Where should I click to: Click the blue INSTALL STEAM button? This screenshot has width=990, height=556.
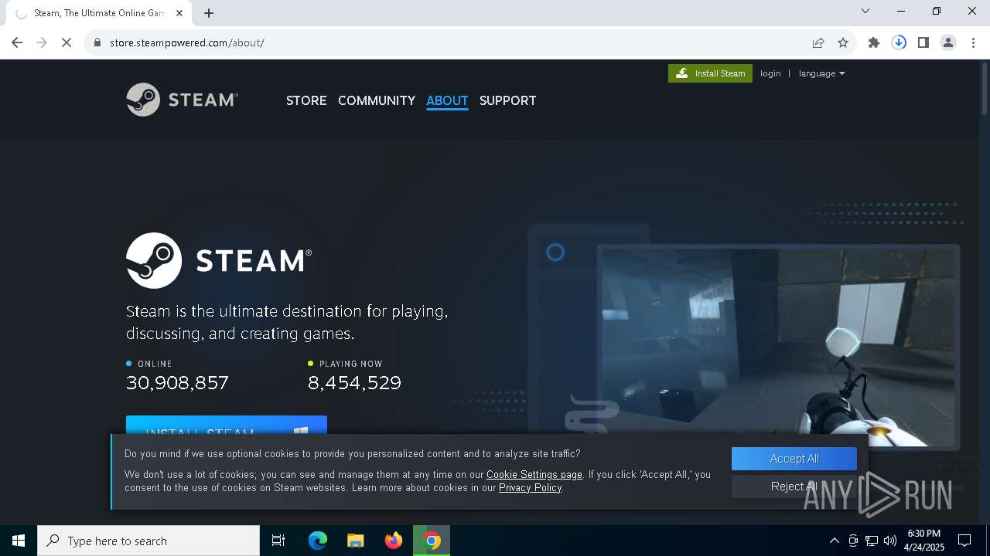click(x=227, y=425)
